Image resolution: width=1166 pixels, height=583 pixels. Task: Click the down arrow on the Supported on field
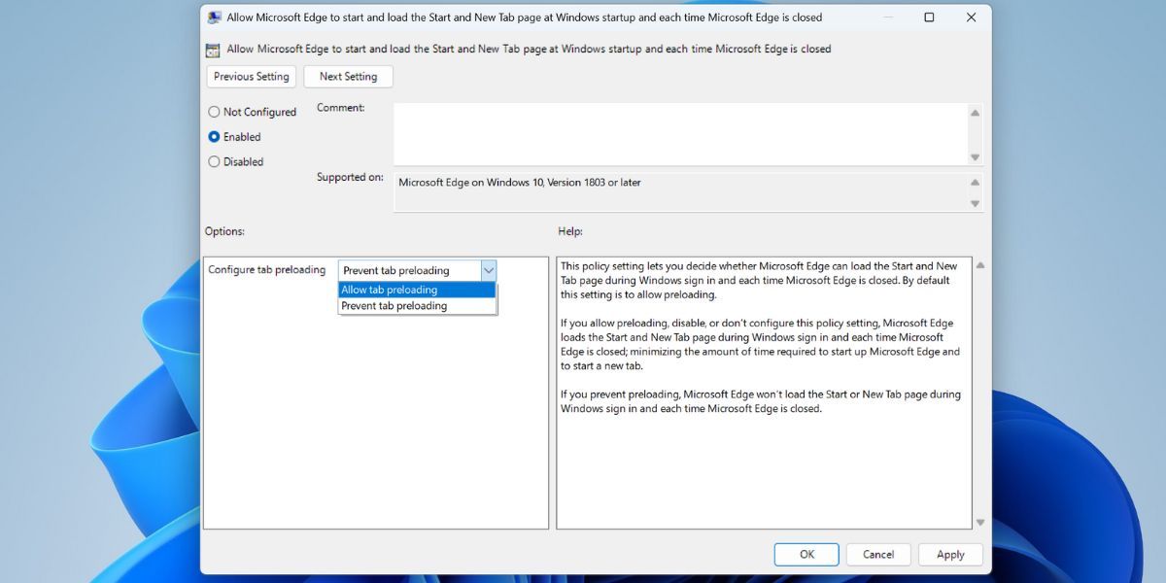tap(974, 204)
